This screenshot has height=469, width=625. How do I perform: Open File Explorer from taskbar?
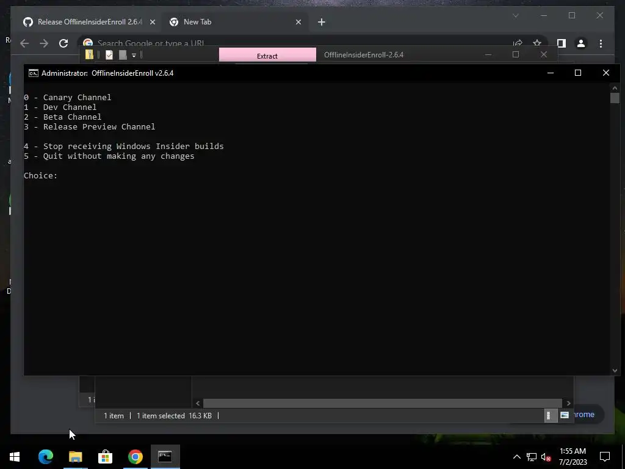coord(75,457)
